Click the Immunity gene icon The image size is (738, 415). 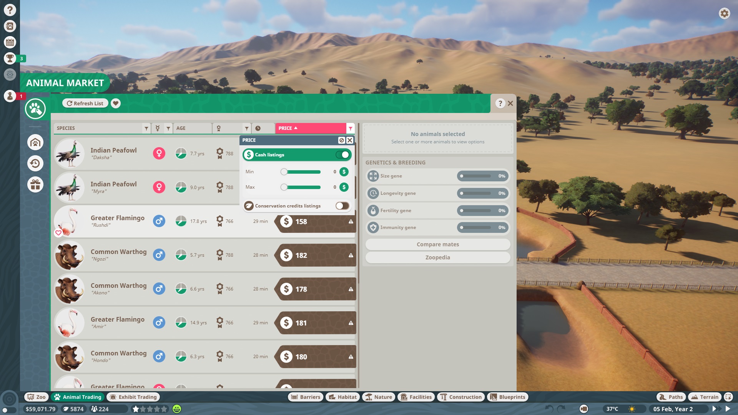coord(373,227)
